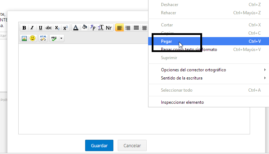Choose Inspeccionar elemento
Screen dimensions: 269x154
[x=209, y=102]
